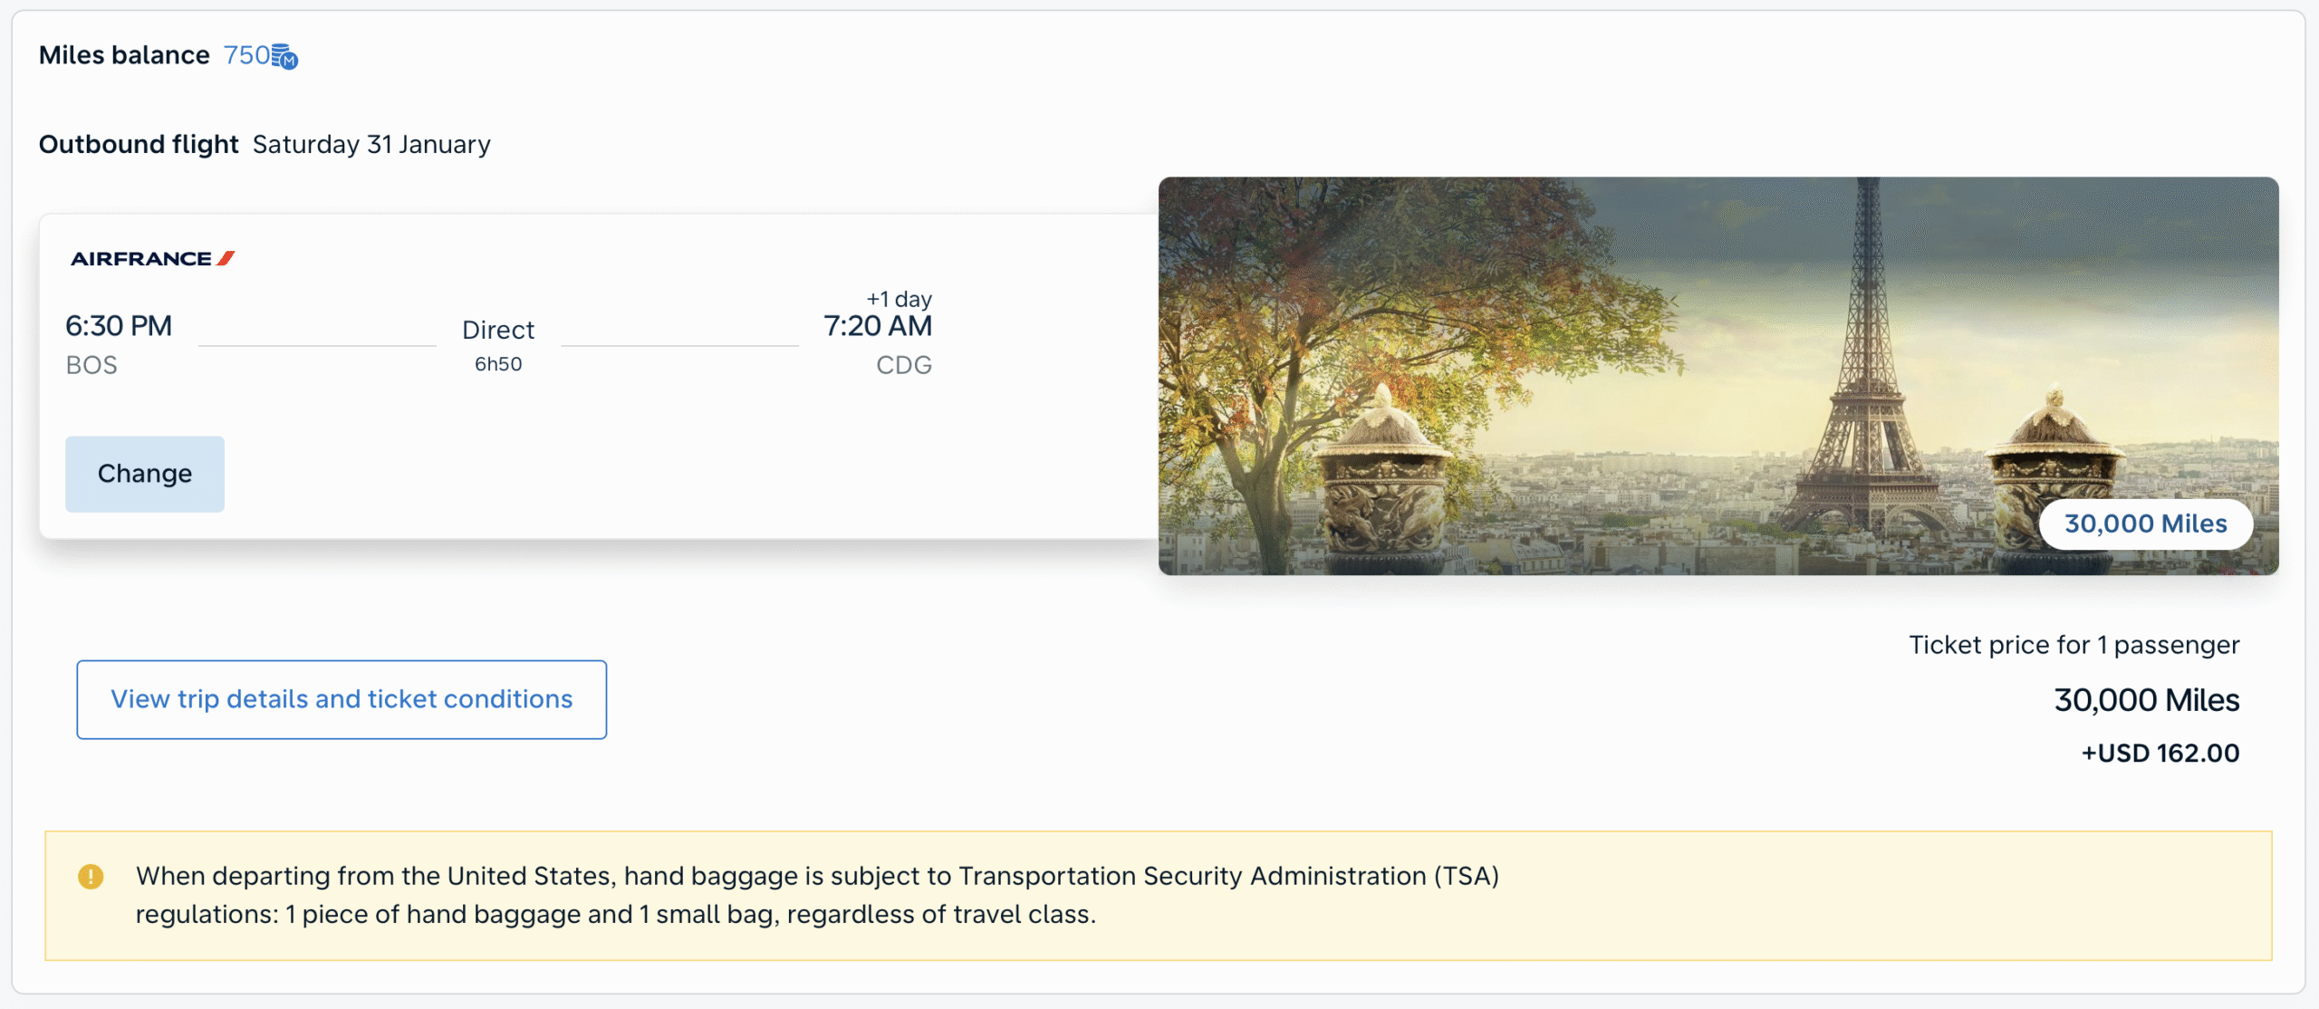Open View trip details and ticket conditions
Screen dimensions: 2319x1009
point(342,699)
